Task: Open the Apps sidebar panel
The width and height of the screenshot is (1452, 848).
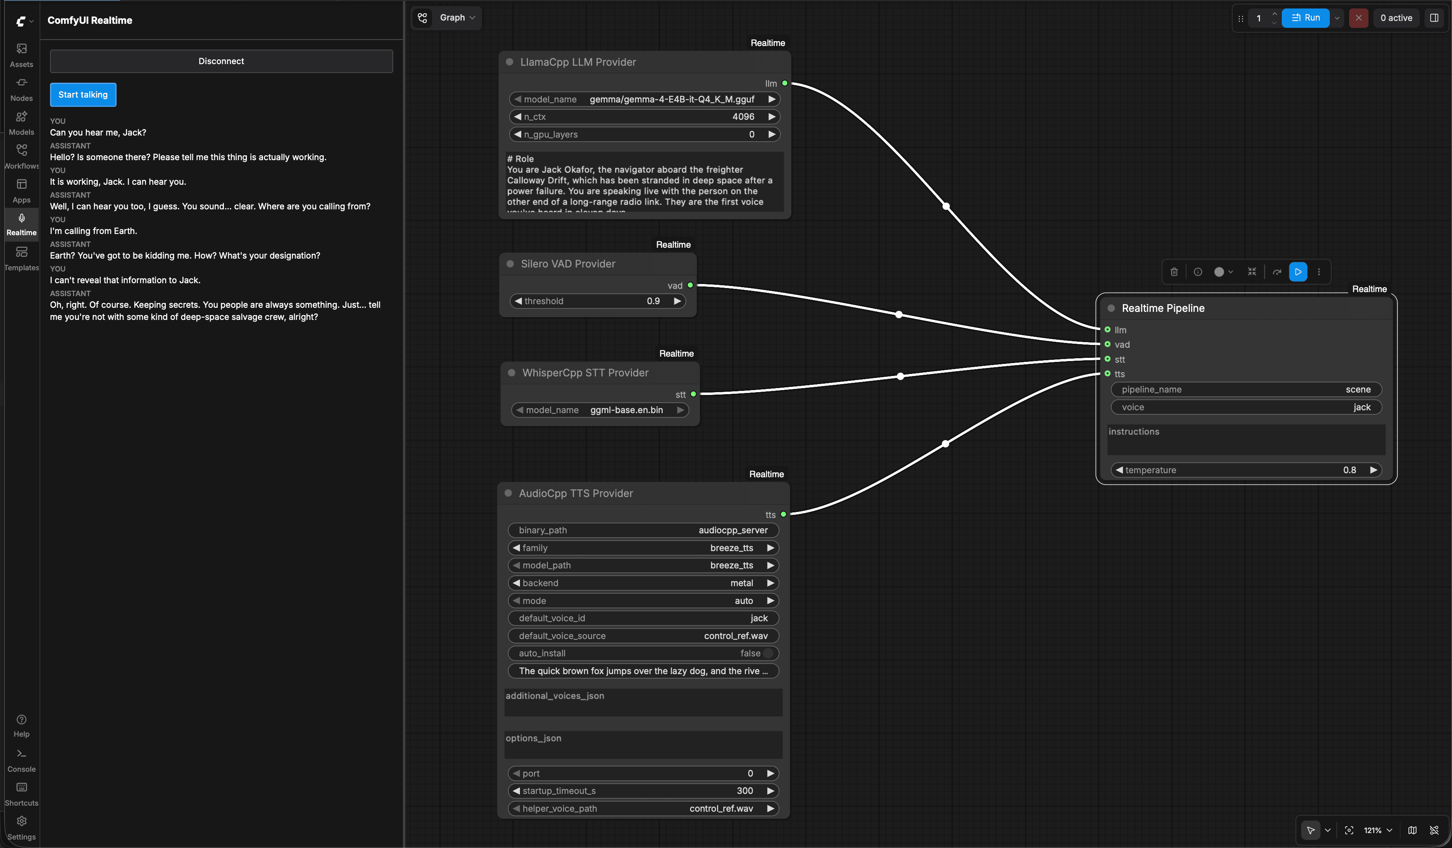Action: tap(21, 191)
